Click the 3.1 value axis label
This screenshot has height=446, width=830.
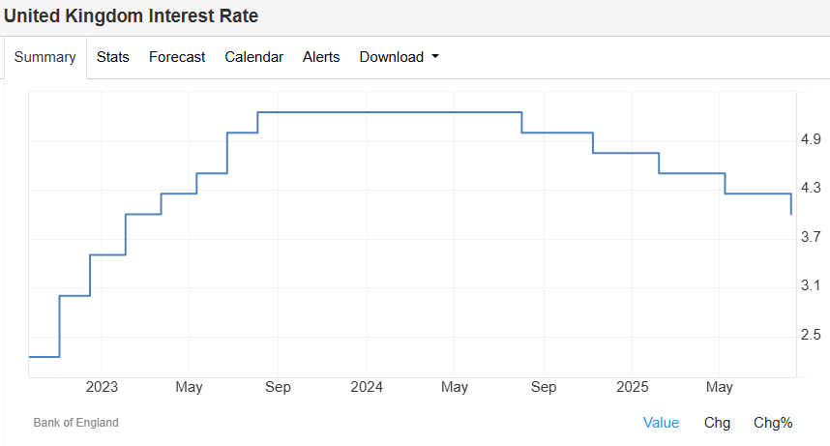click(811, 286)
